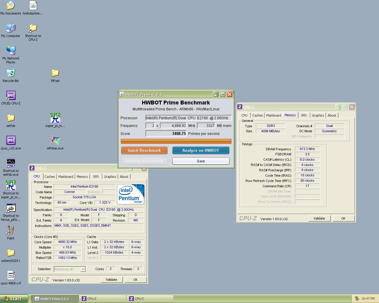The width and height of the screenshot is (379, 303).
Task: Select Graphics tab in CPU-Z Memory window
Action: pyautogui.click(x=318, y=115)
